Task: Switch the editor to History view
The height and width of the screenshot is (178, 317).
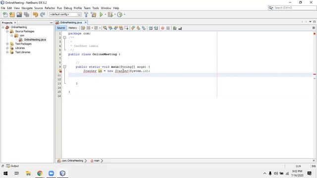Action: tap(73, 28)
